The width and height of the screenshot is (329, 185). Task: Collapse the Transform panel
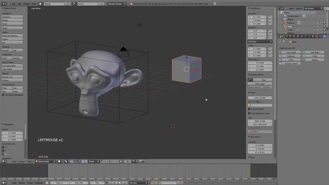click(249, 8)
